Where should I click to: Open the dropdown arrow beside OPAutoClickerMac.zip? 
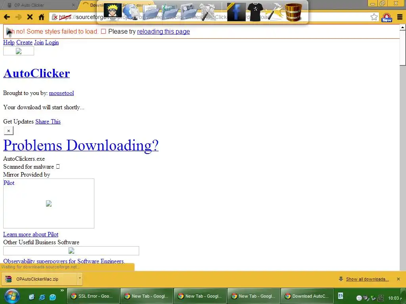coord(80,279)
